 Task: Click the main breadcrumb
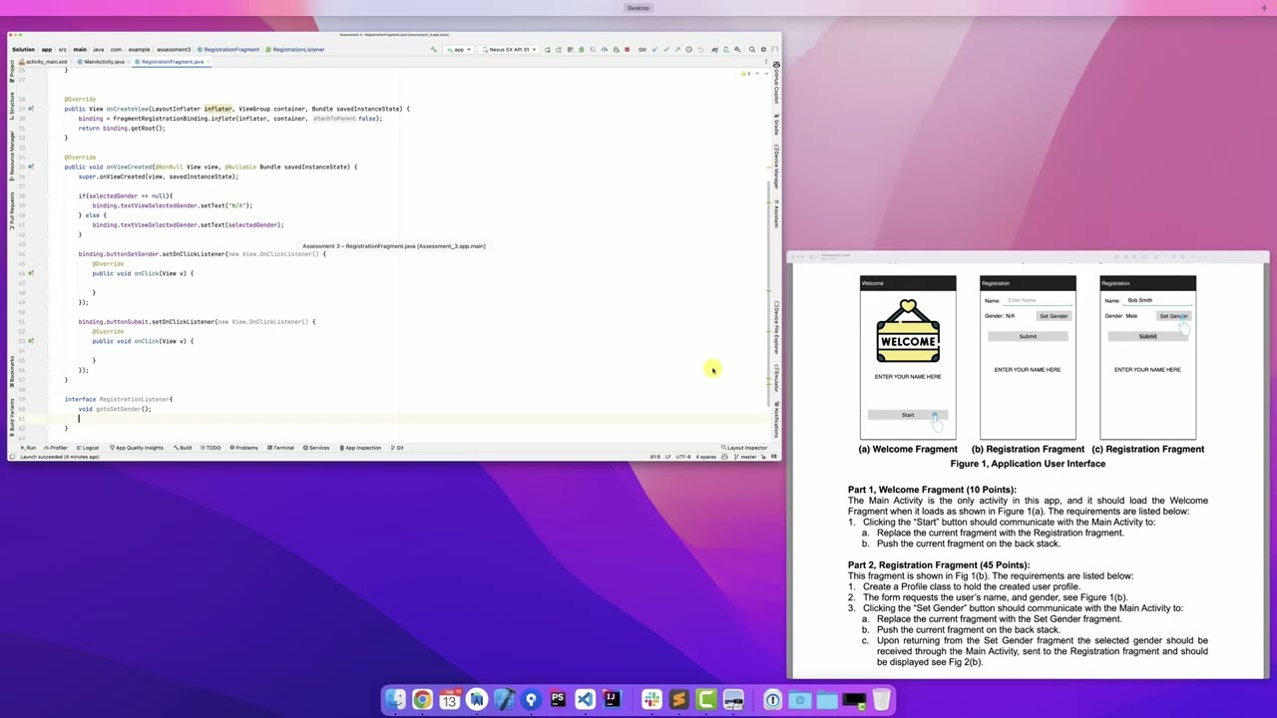(80, 49)
